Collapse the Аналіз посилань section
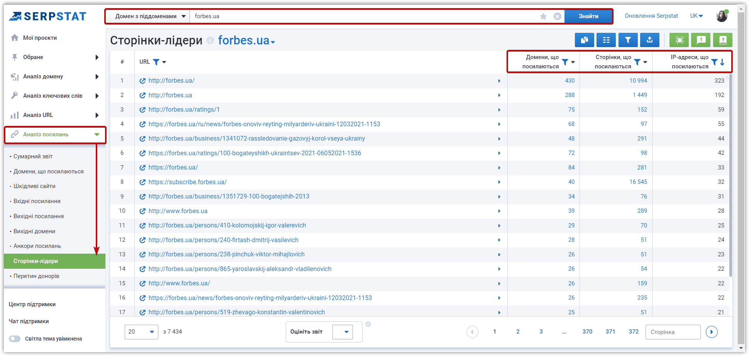 pos(97,134)
